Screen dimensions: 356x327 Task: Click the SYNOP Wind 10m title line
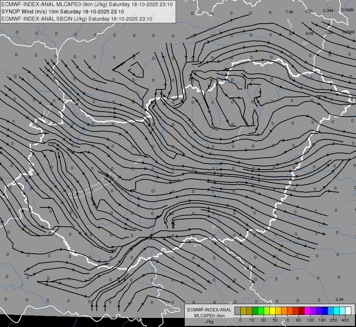(x=63, y=12)
